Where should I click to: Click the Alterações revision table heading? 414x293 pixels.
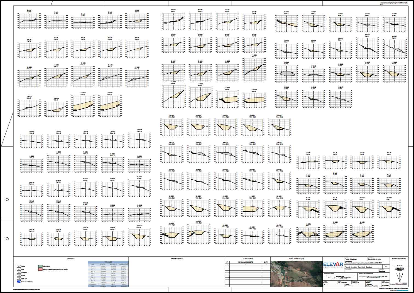(x=248, y=259)
